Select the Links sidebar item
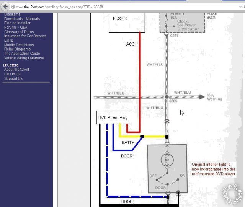The height and width of the screenshot is (207, 245). click(8, 41)
